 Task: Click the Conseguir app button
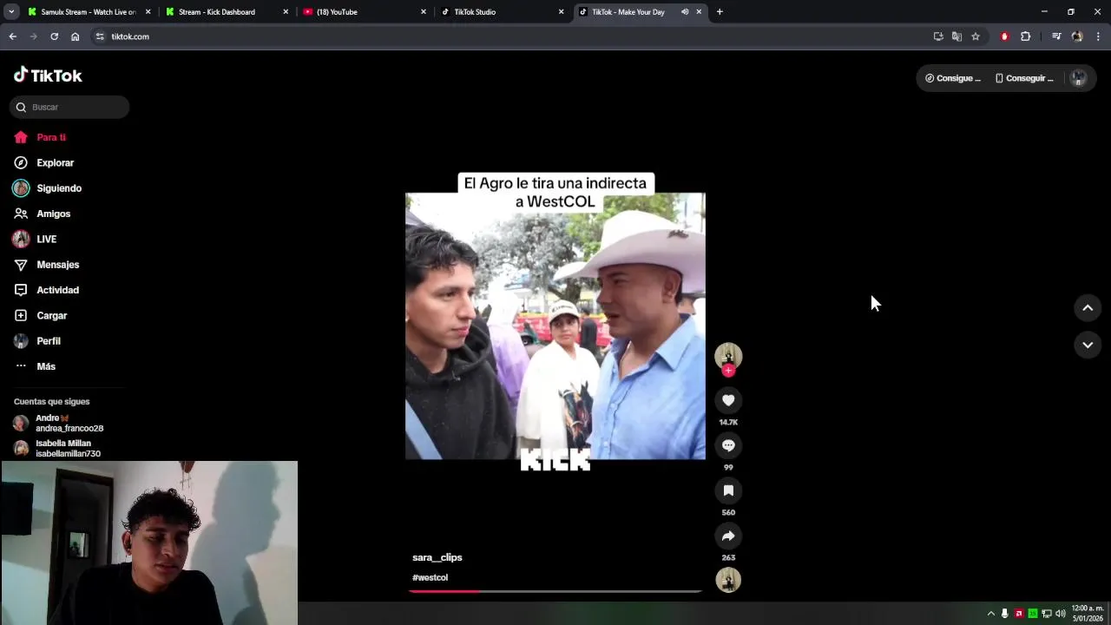(x=1024, y=78)
